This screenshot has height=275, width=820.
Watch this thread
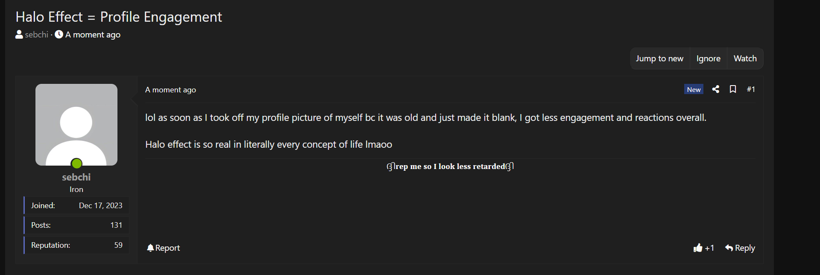coord(745,59)
